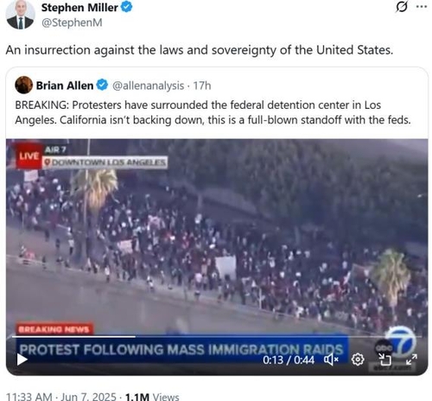Open Brian Allen's avatar

tap(24, 85)
